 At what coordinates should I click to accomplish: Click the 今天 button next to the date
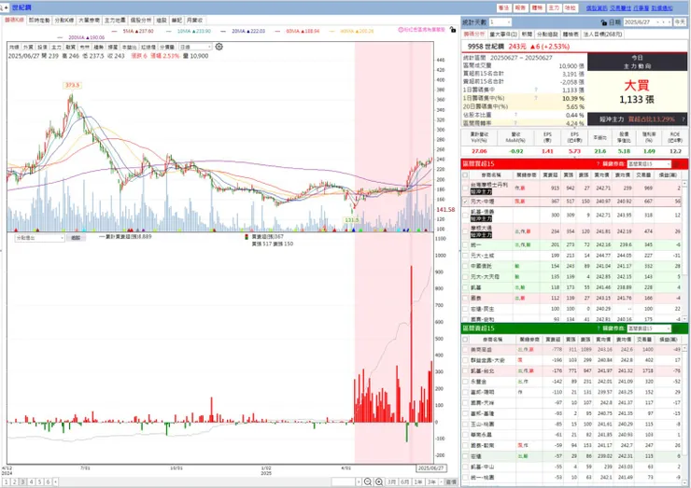tap(681, 22)
